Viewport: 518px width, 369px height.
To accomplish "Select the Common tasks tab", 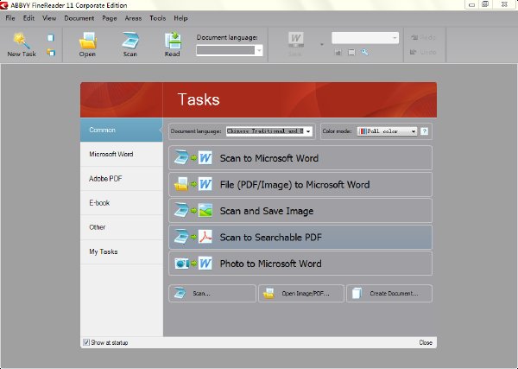I will tap(121, 130).
